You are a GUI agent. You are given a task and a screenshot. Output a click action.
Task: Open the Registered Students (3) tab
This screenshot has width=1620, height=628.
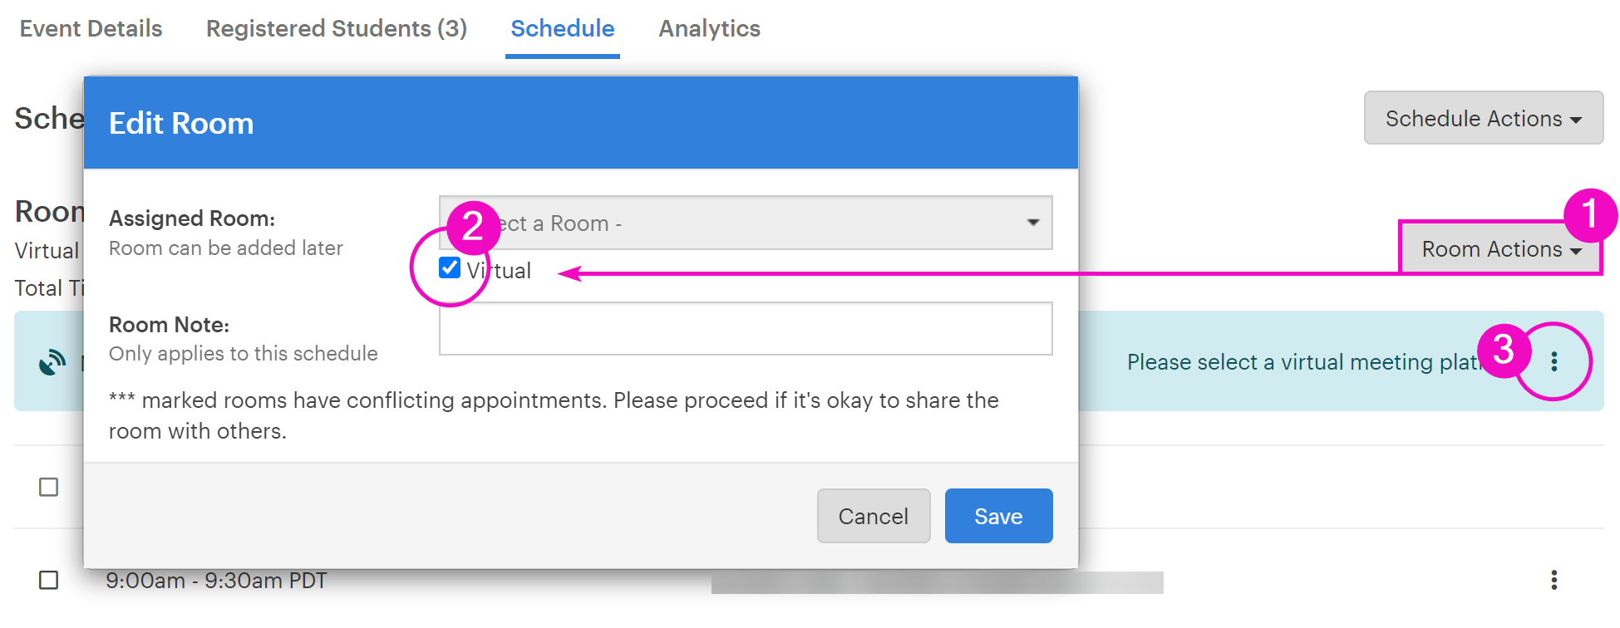[x=337, y=28]
